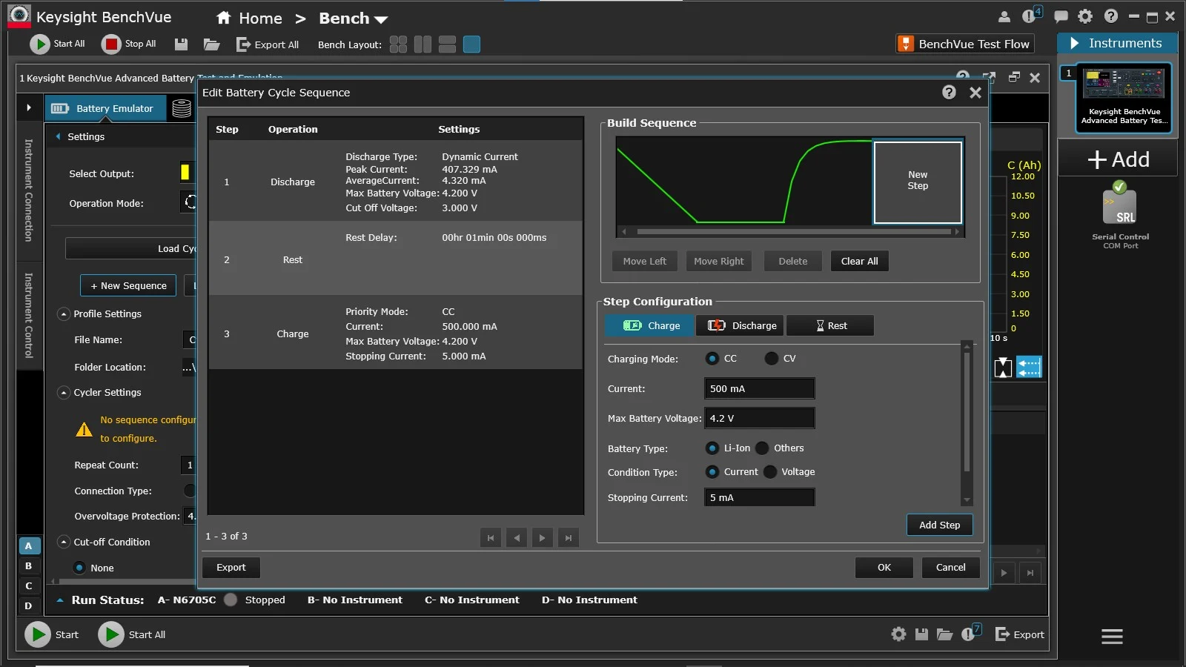Click the Current 500 mA input field
This screenshot has height=667, width=1186.
pos(759,388)
